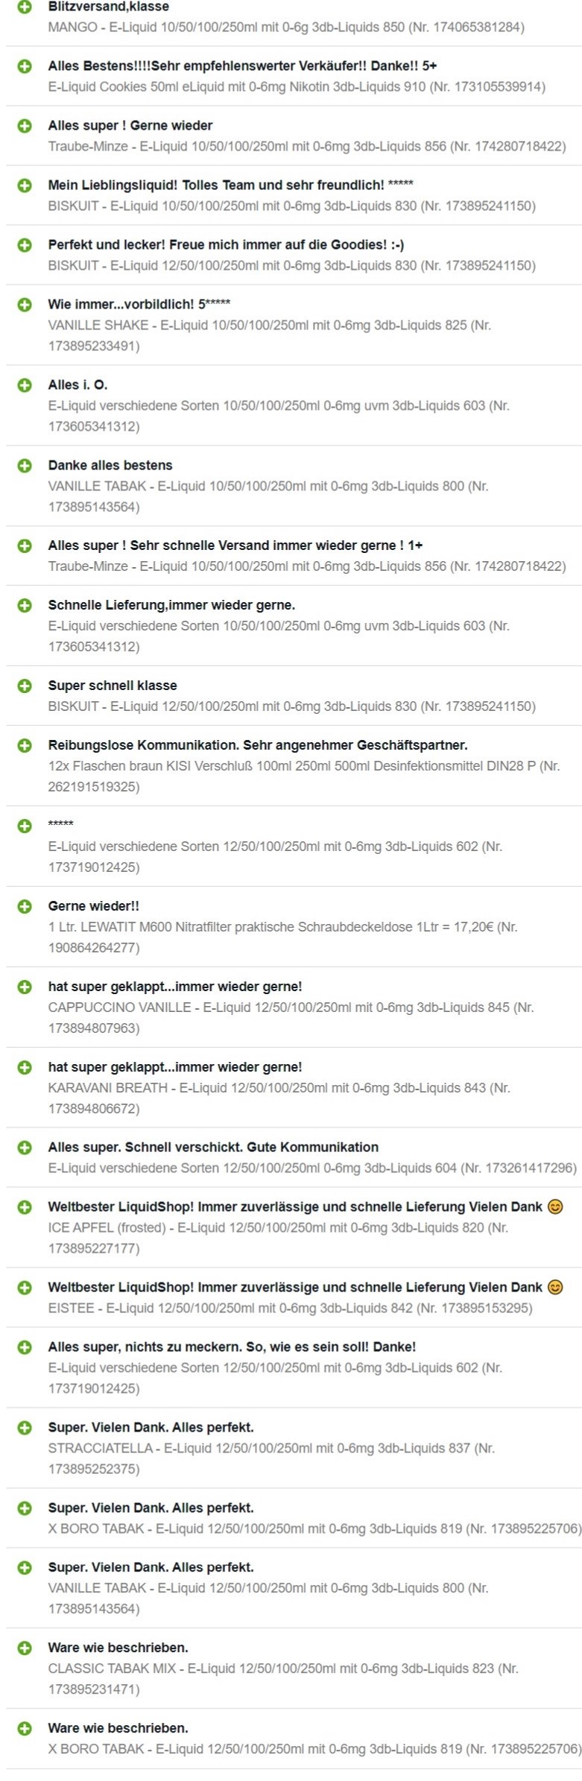This screenshot has width=582, height=1781.
Task: Open CAPPUCCINO VANILLE E-Liquid 845 listing
Action: tap(291, 1018)
